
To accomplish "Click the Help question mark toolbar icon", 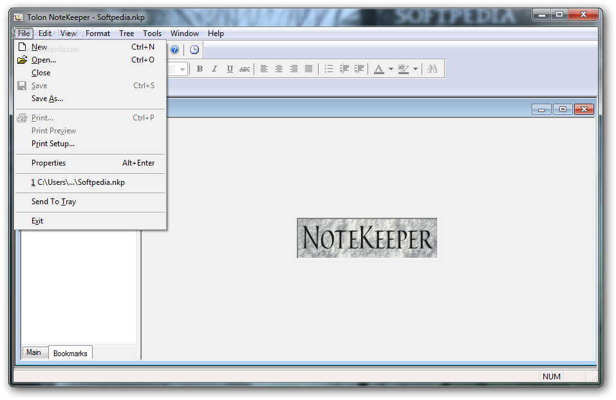I will coord(174,50).
